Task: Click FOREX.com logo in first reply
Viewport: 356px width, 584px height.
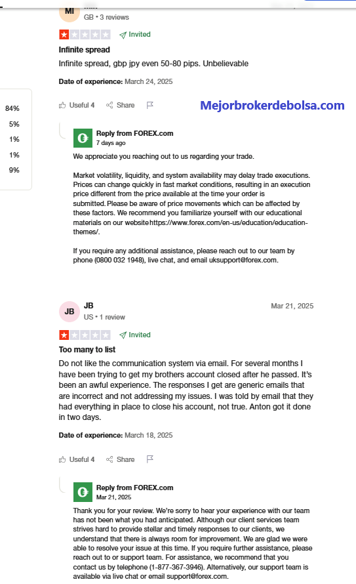Action: pos(83,138)
